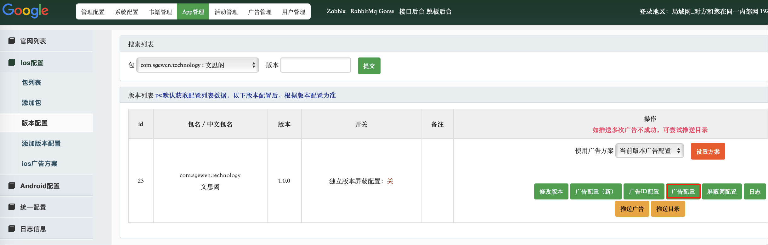Focus the 版本 search input field

click(315, 65)
